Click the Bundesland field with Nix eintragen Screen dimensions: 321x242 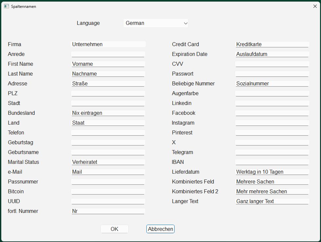click(x=108, y=113)
